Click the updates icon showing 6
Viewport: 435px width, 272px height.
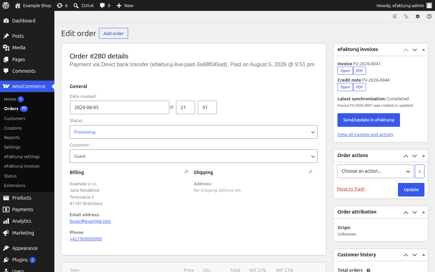tap(60, 5)
